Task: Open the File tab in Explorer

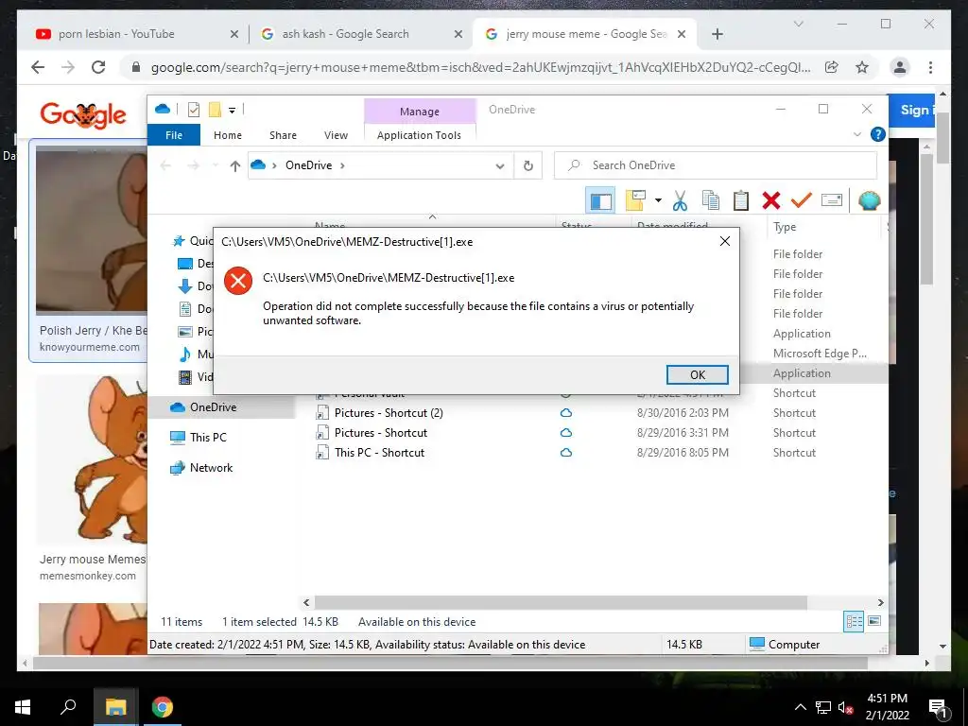Action: (174, 135)
